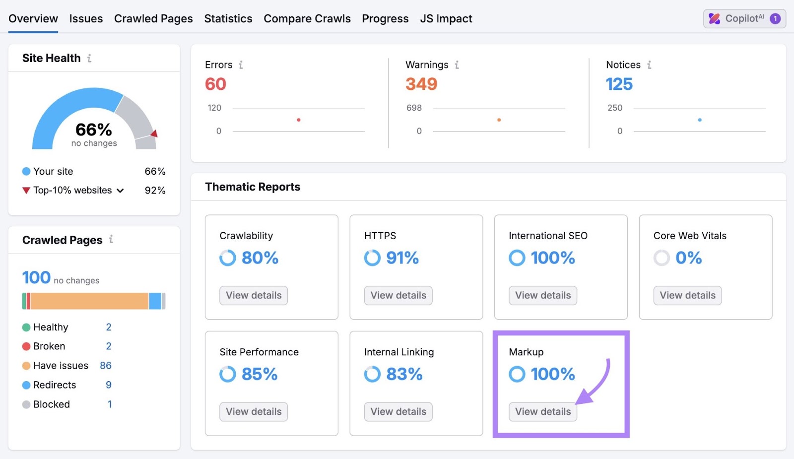Click the Core Web Vitals donut chart

[662, 258]
